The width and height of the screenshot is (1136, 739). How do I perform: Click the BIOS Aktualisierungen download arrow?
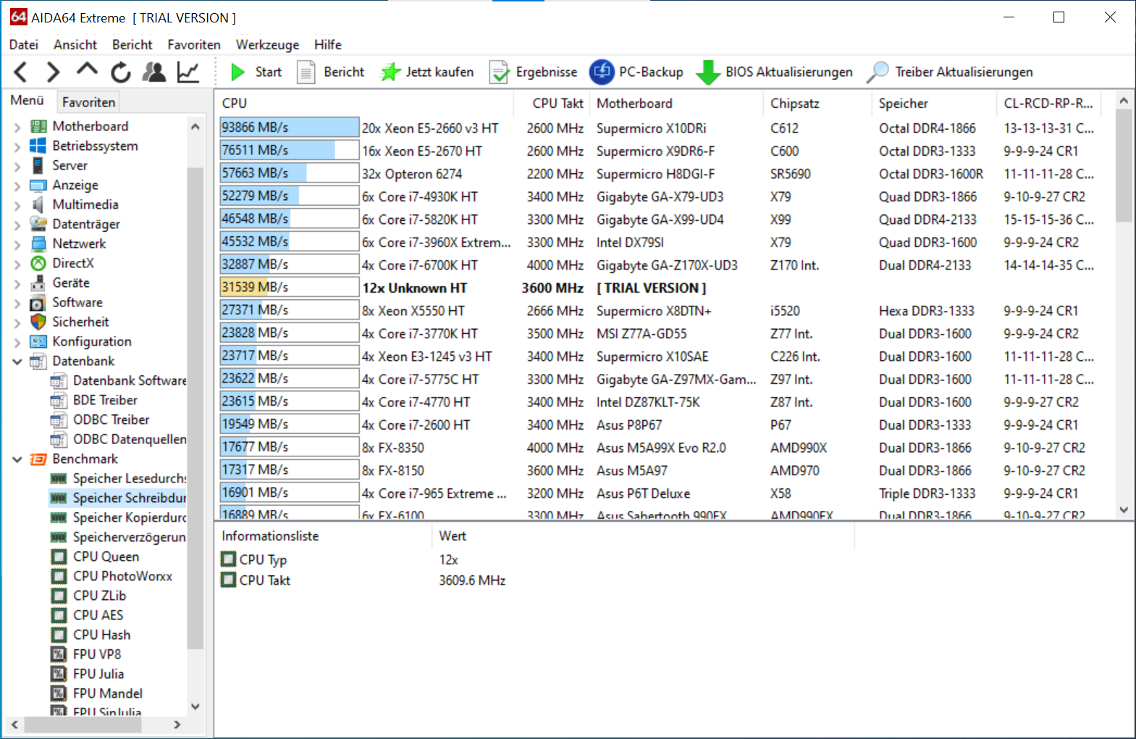707,72
